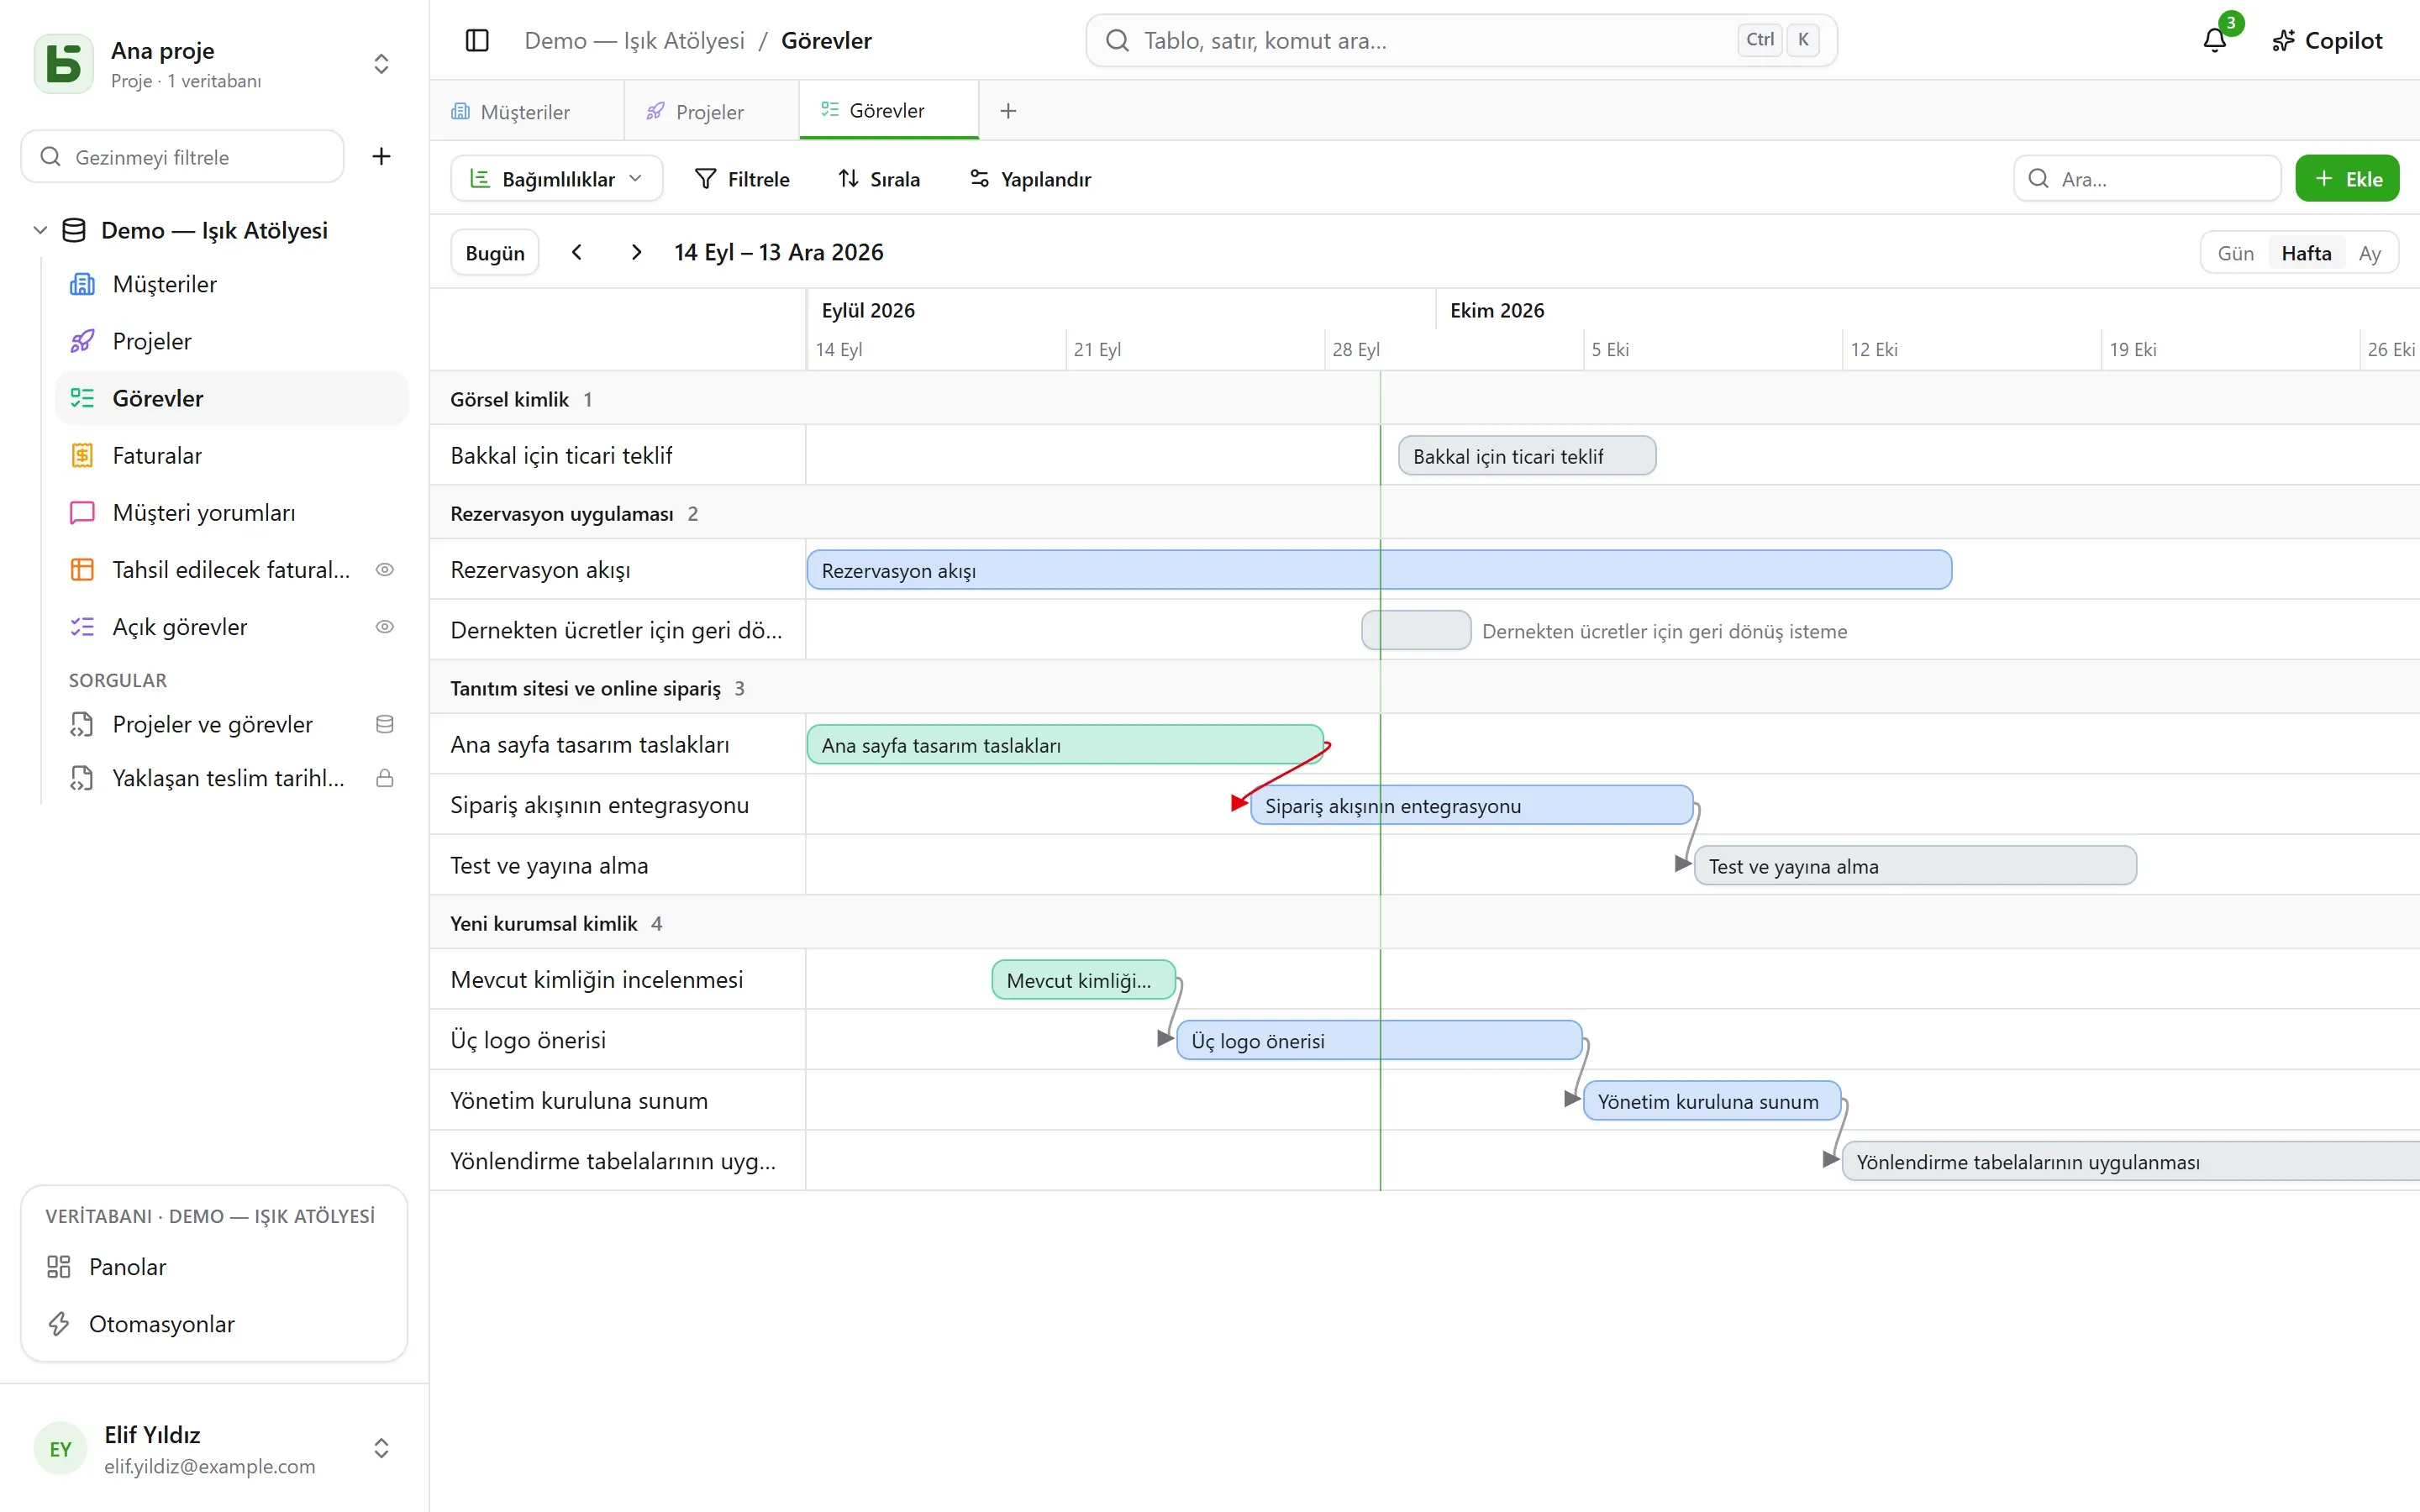The width and height of the screenshot is (2420, 1512).
Task: Select the Görevler tab
Action: point(888,110)
